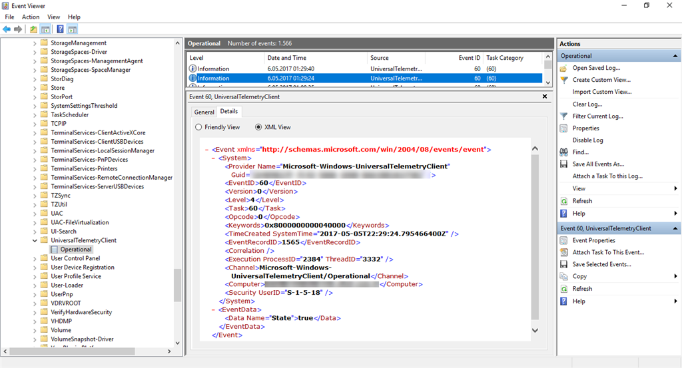The image size is (682, 368).
Task: Click the TaskScheduler folder icon
Action: (x=44, y=114)
